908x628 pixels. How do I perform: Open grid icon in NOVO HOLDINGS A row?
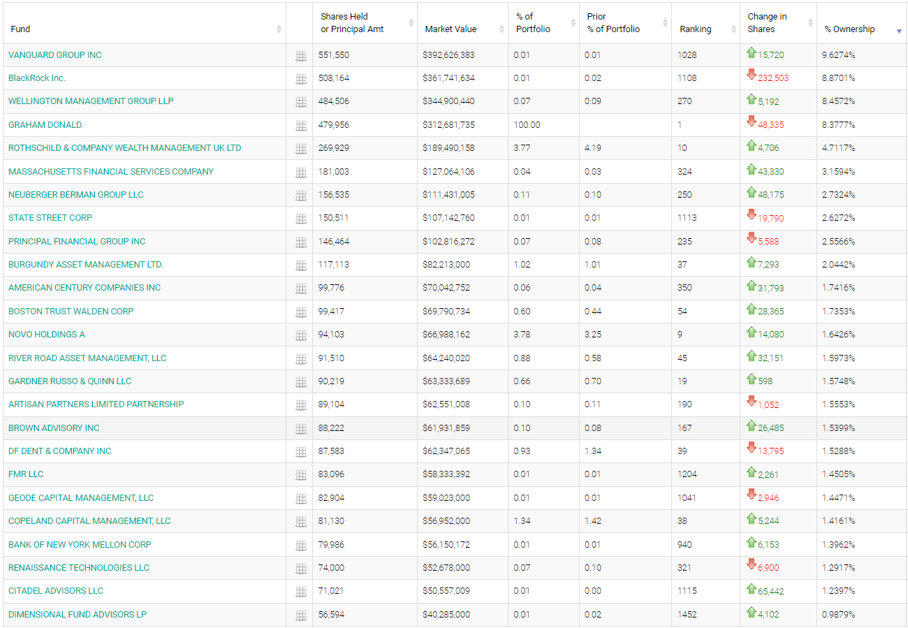point(301,335)
